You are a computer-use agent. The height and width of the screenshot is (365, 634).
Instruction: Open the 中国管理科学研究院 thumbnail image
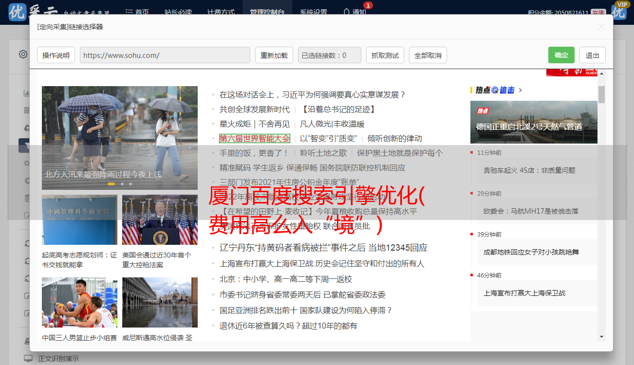79,219
